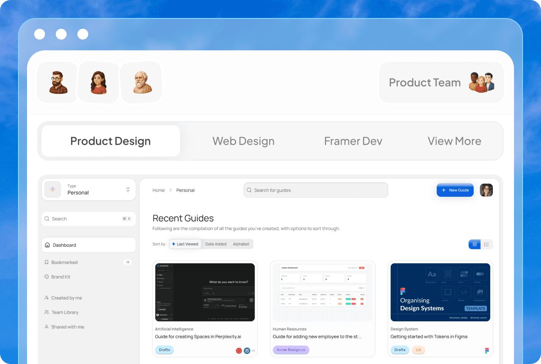Click the magnifier icon in sidebar Search
Image resolution: width=541 pixels, height=364 pixels.
point(47,219)
